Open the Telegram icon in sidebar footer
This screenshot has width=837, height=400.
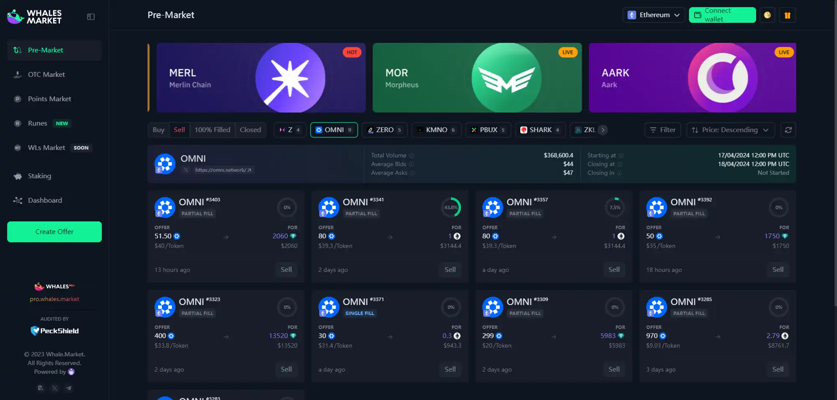69,388
